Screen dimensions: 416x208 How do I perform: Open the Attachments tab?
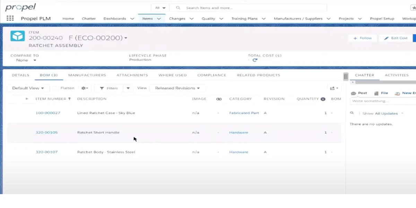tap(132, 75)
